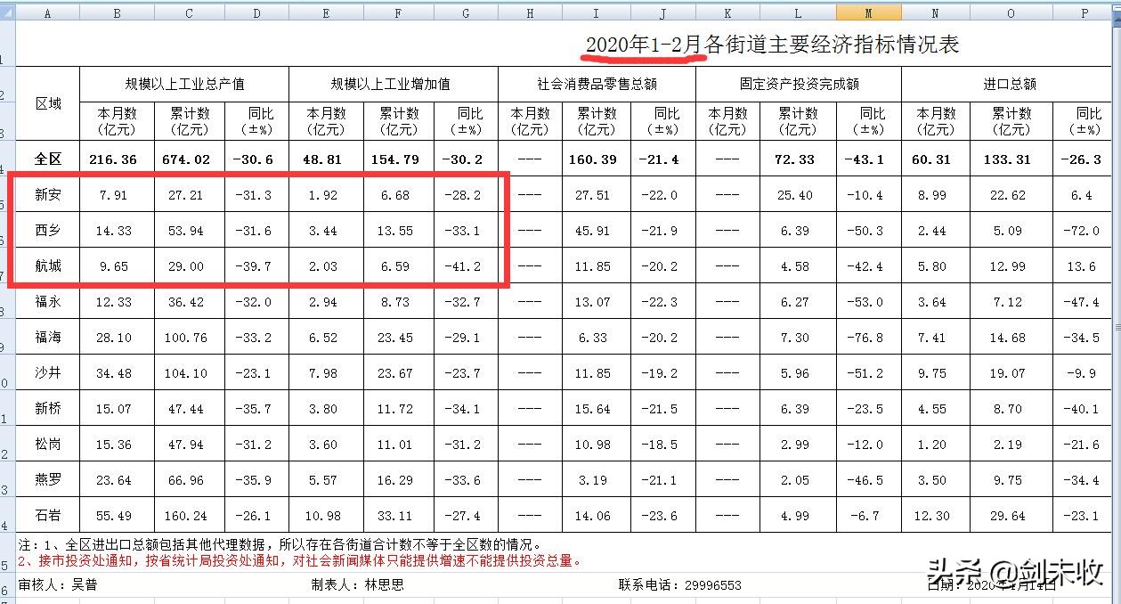Viewport: 1121px width, 604px height.
Task: Click the row 1 header
Action: click(x=7, y=43)
